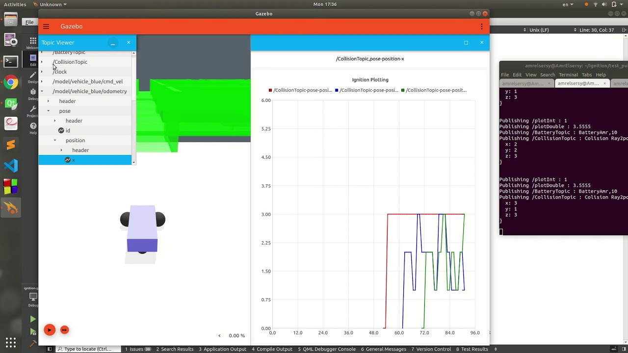Expand the /clock topic node
This screenshot has width=628, height=353.
point(42,72)
